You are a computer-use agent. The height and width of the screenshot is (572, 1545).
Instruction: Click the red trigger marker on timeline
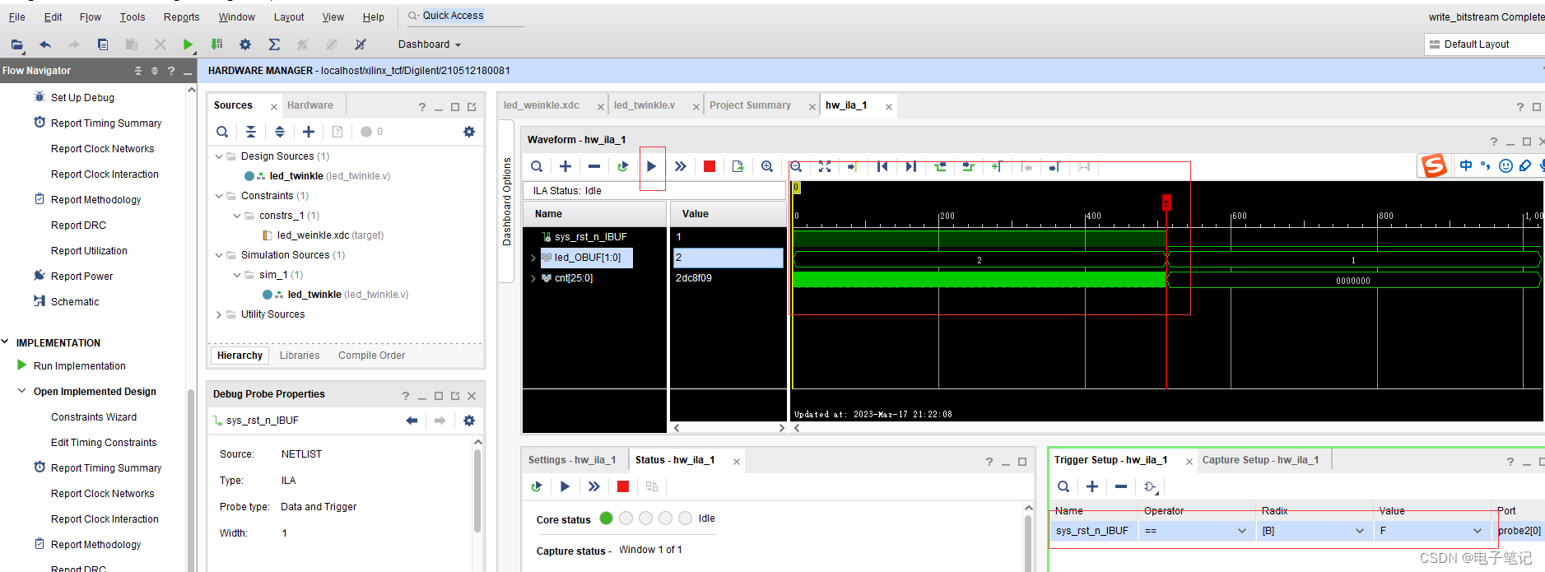pos(1166,202)
